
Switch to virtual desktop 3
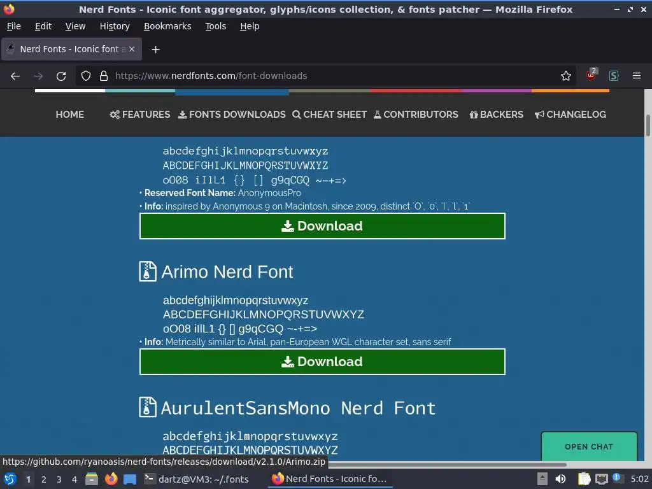tap(59, 479)
